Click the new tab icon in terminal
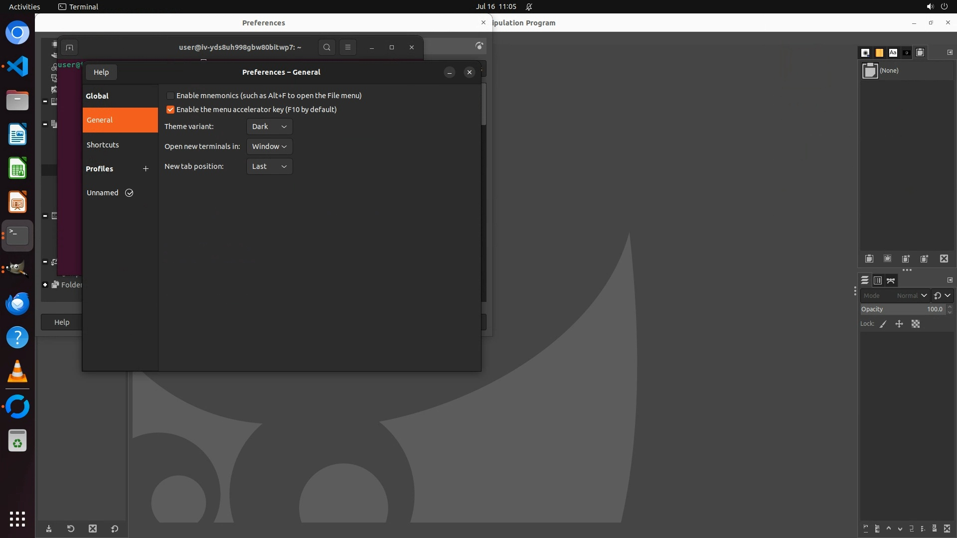The height and width of the screenshot is (538, 957). [x=69, y=48]
